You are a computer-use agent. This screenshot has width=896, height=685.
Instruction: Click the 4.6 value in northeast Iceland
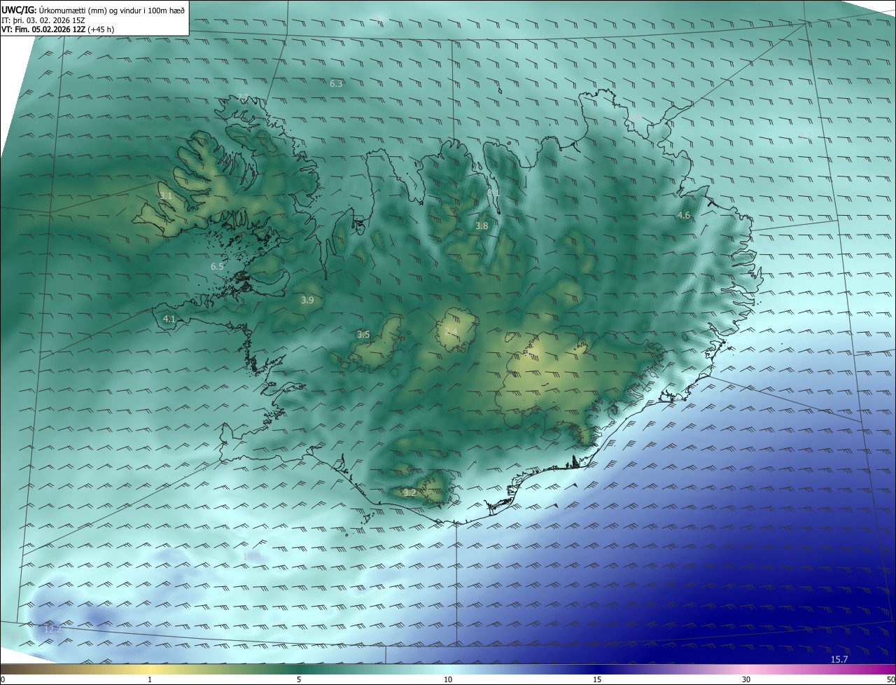684,216
